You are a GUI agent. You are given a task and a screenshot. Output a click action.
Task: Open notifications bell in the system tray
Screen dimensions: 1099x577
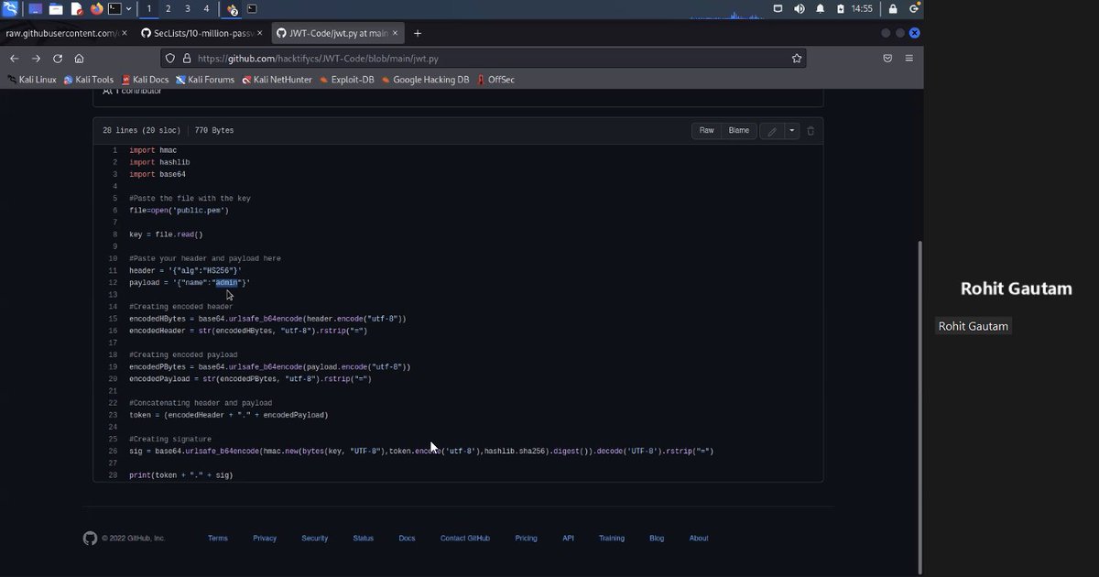820,9
